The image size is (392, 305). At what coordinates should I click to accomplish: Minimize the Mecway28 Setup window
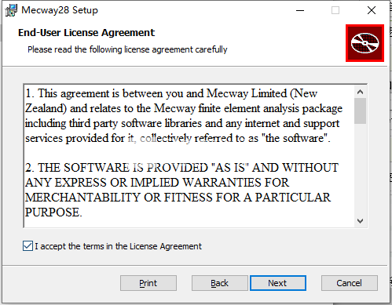300,10
